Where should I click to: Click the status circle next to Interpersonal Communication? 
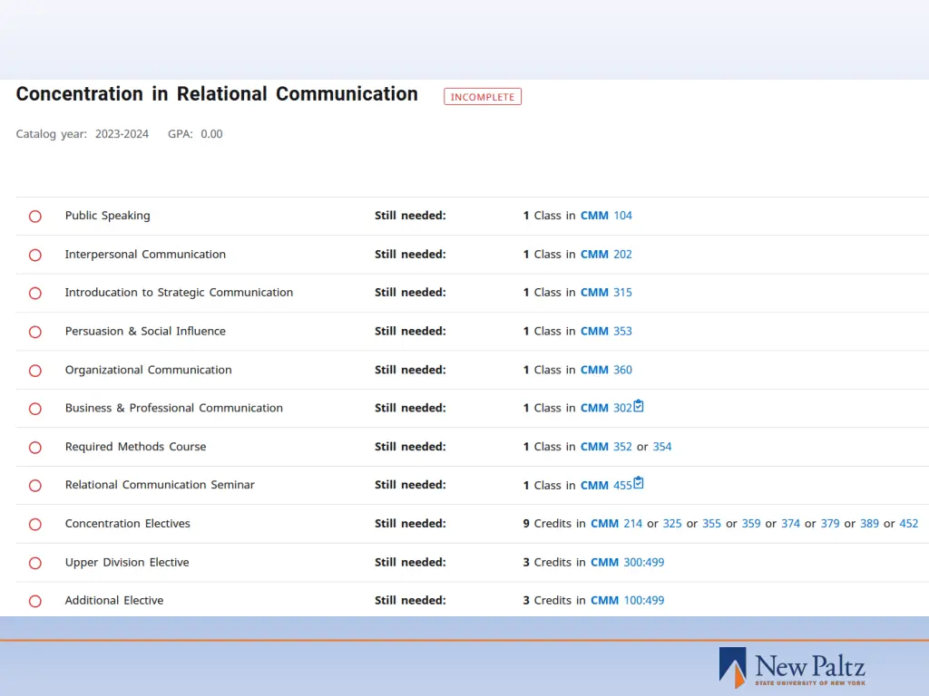click(35, 255)
